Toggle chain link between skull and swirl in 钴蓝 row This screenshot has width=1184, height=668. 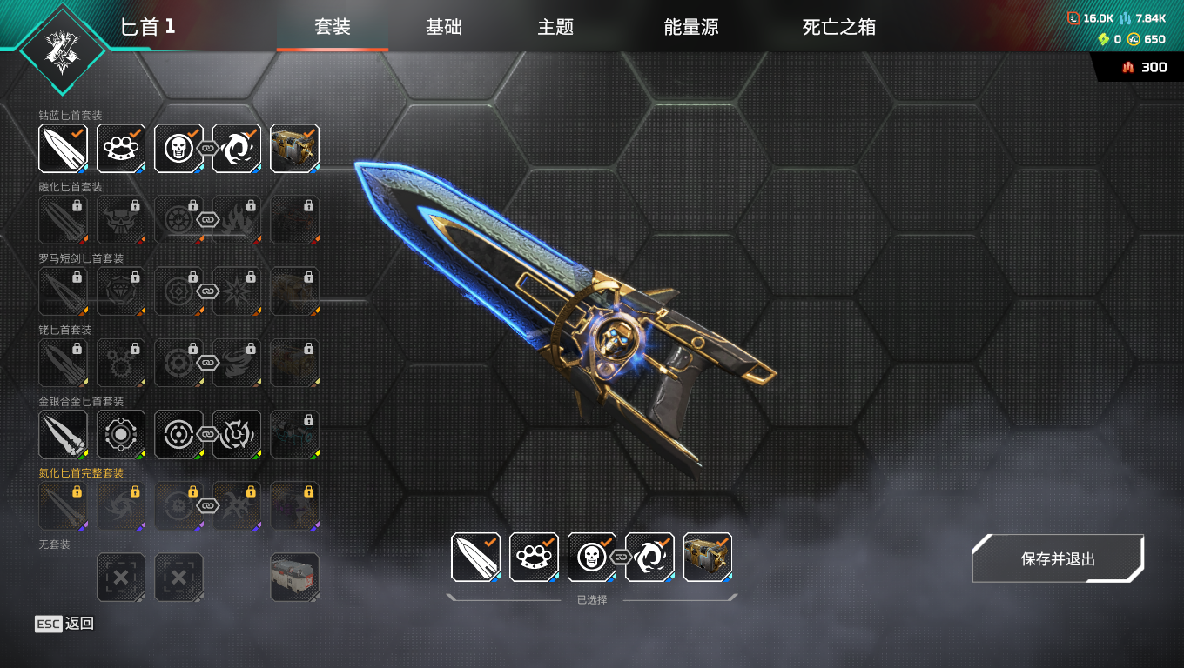pyautogui.click(x=207, y=149)
